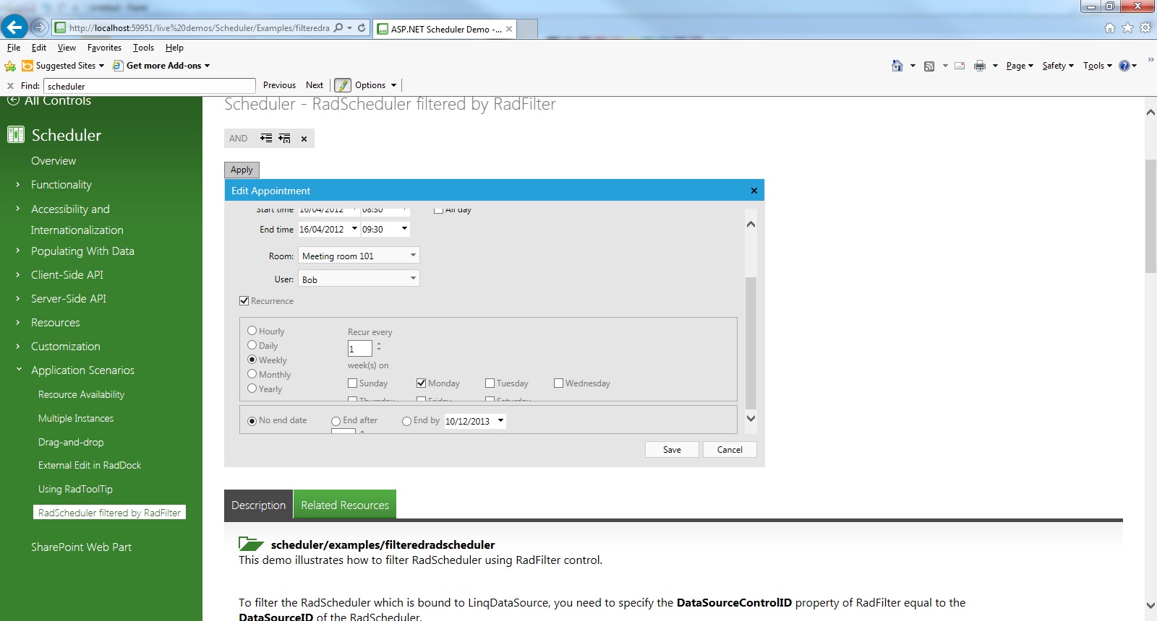Click Previous in the Find bar
The height and width of the screenshot is (621, 1157).
coord(279,85)
